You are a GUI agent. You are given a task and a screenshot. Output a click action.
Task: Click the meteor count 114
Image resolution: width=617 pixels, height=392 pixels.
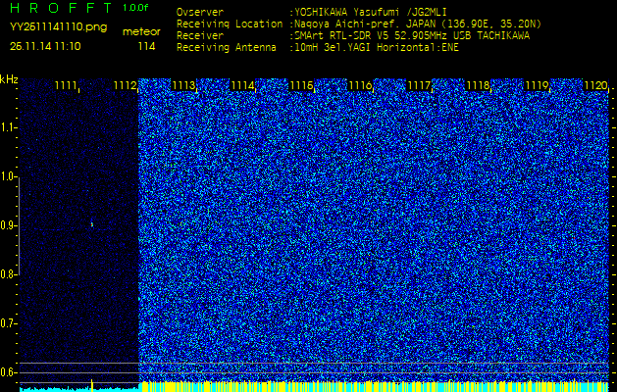(146, 46)
